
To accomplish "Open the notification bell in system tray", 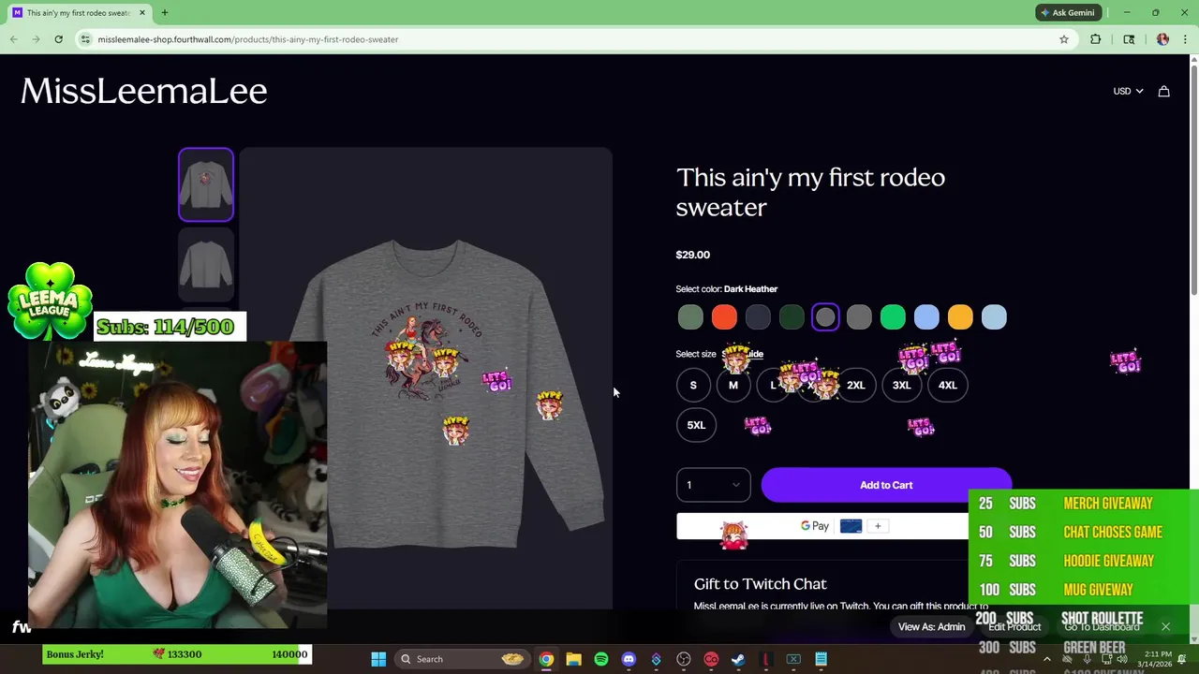I will click(x=1183, y=659).
